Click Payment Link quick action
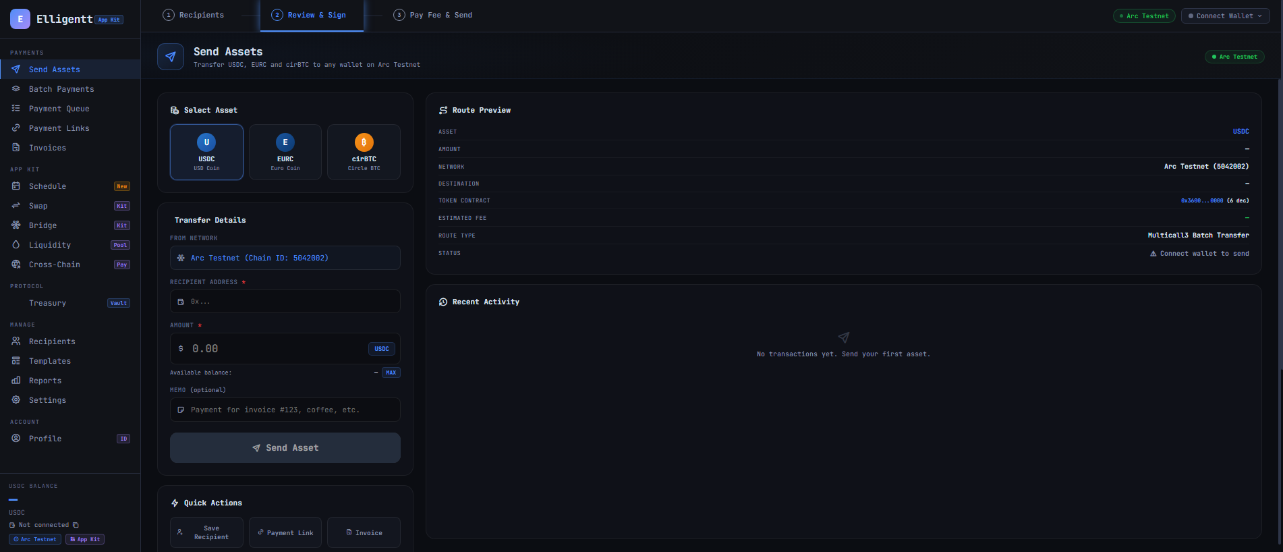Screen dimensions: 1283x552 [x=285, y=532]
